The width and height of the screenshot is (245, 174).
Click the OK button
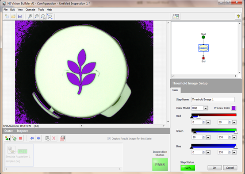point(214,168)
